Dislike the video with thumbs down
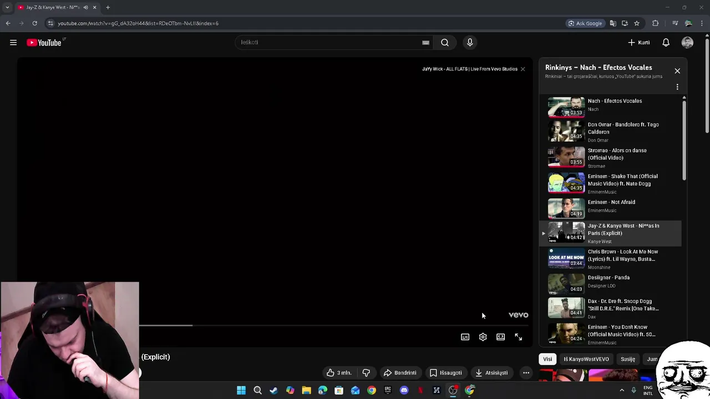The height and width of the screenshot is (399, 710). [366, 373]
